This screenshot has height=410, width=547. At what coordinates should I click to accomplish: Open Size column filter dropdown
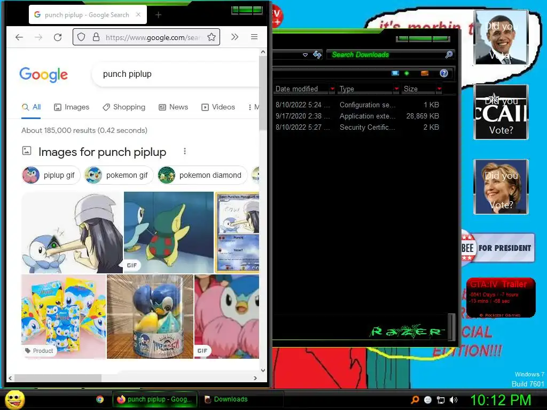pyautogui.click(x=439, y=89)
